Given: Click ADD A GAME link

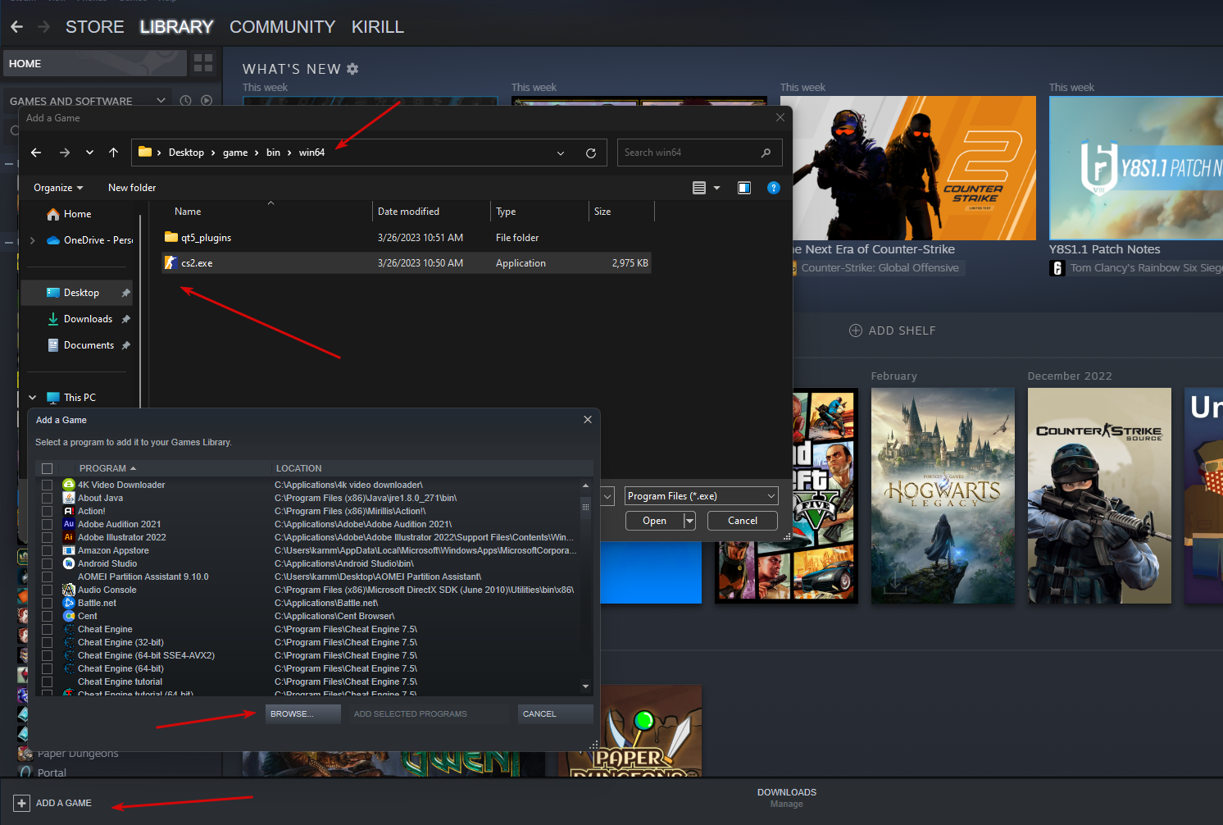Looking at the screenshot, I should pyautogui.click(x=64, y=803).
